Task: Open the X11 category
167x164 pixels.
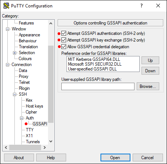Action: click(x=29, y=136)
